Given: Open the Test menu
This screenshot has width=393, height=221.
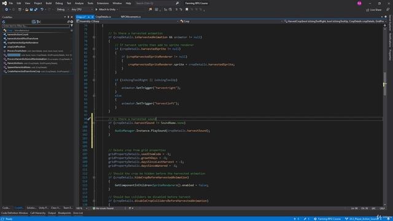Looking at the screenshot, I should click(69, 3).
